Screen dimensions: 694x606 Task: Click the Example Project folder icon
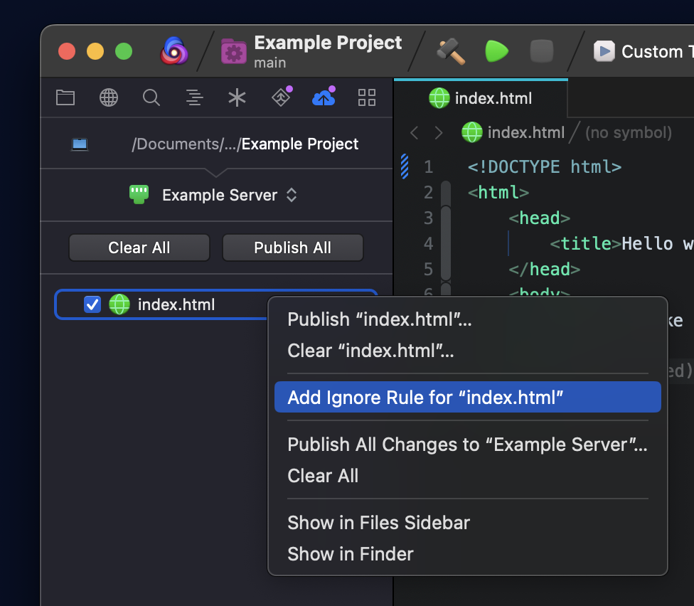click(234, 52)
